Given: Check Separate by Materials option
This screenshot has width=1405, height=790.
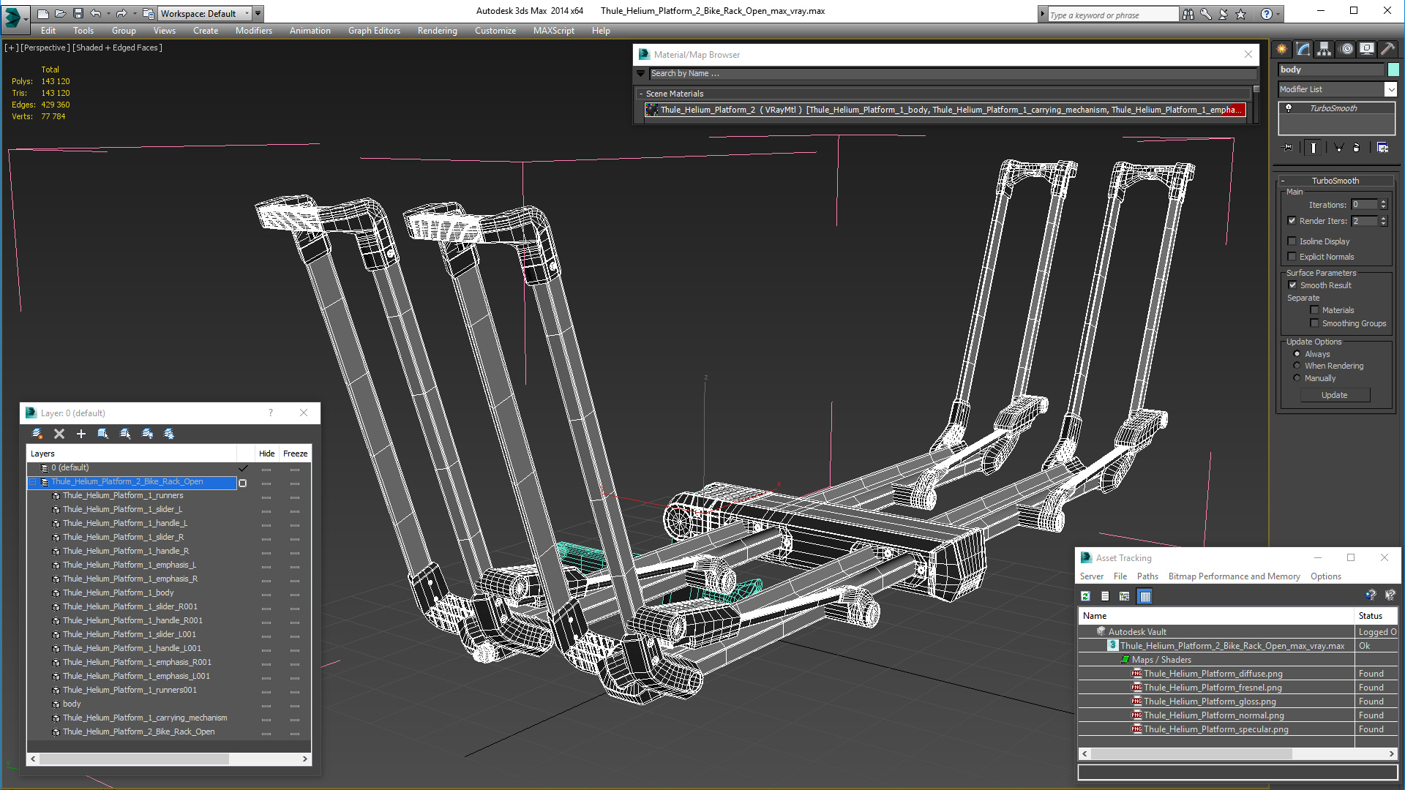Looking at the screenshot, I should coord(1314,310).
